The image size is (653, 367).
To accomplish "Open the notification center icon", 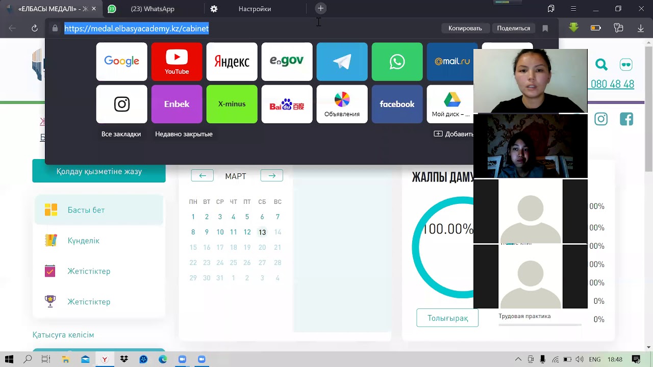I will point(636,359).
